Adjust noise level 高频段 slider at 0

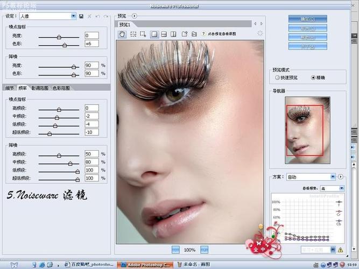59,109
